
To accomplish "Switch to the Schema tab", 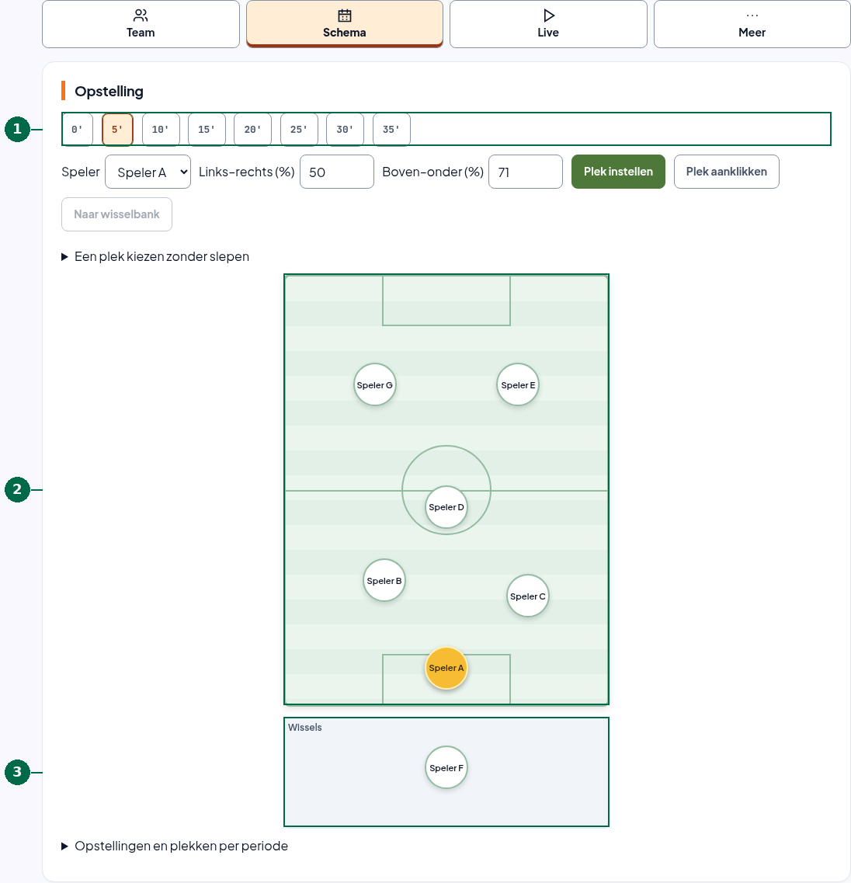I will pos(345,24).
